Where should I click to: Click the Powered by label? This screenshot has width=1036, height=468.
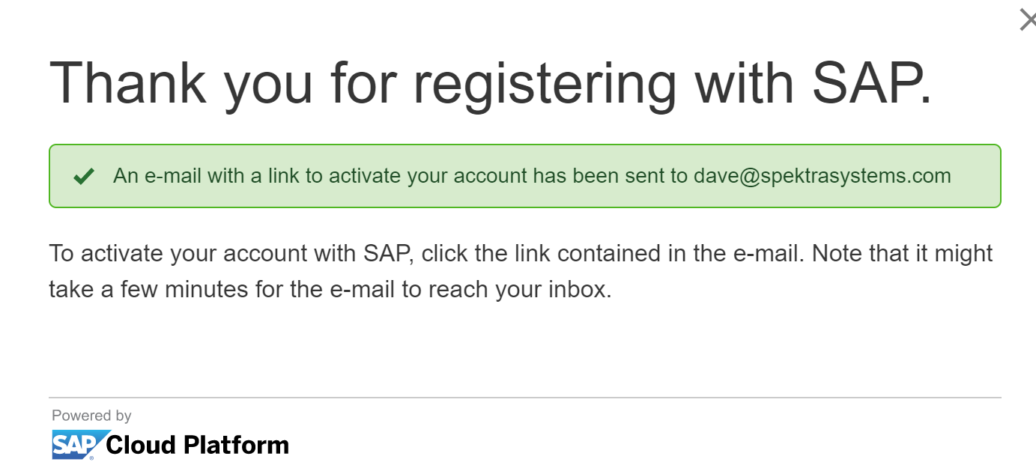tap(91, 416)
